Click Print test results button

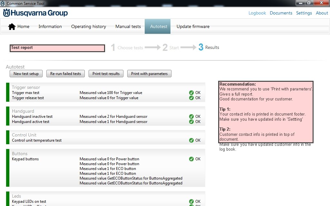point(106,74)
